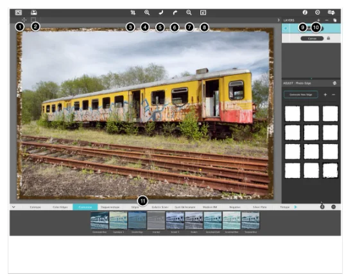
Task: Choose second-row middle edge shape
Action: click(311, 132)
